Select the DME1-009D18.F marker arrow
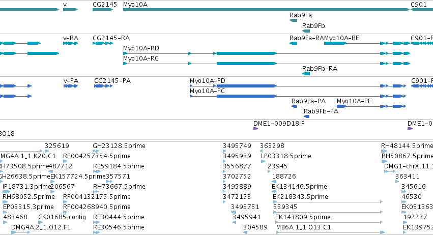Image resolution: width=433 pixels, height=235 pixels. click(256, 129)
